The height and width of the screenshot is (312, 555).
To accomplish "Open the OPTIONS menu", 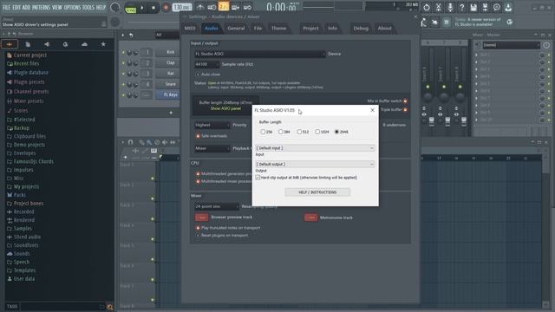I will pos(72,7).
